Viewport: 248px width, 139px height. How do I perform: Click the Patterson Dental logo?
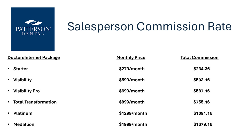point(33,29)
